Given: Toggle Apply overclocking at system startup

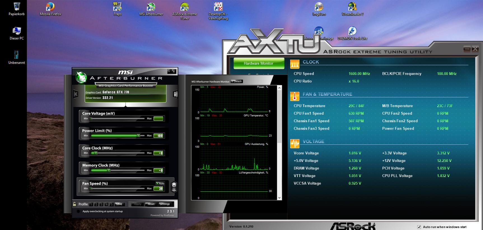Looking at the screenshot, I should pos(78,211).
